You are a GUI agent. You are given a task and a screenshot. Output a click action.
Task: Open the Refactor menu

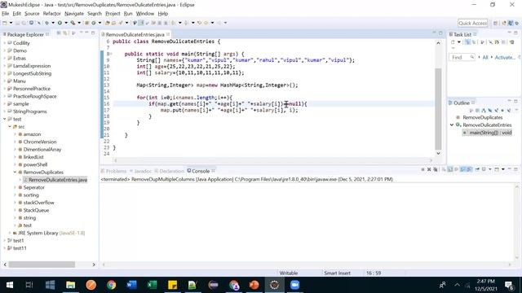(x=51, y=14)
